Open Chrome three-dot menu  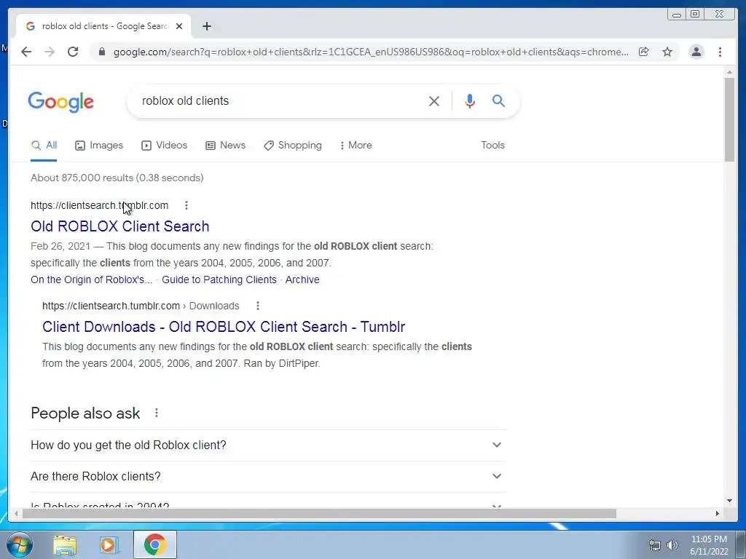[720, 52]
